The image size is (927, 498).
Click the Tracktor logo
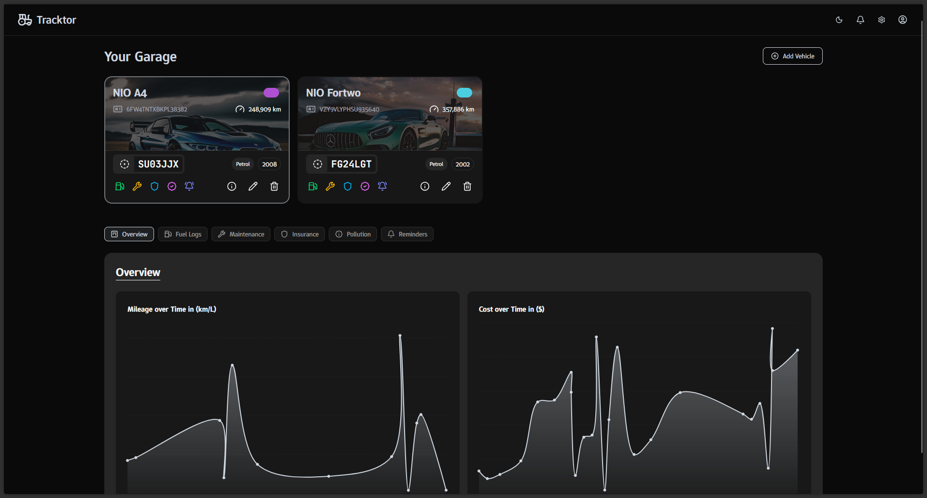pos(47,20)
